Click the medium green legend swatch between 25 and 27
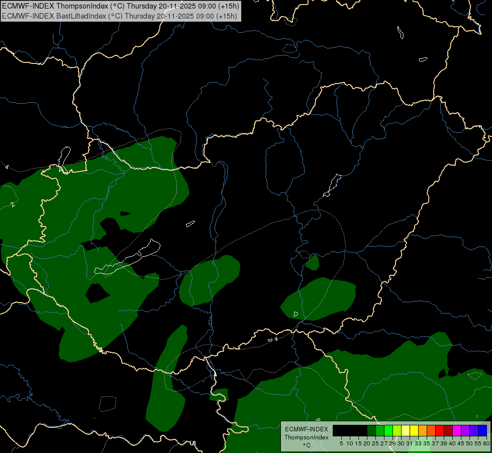The height and width of the screenshot is (453, 492). click(x=380, y=430)
